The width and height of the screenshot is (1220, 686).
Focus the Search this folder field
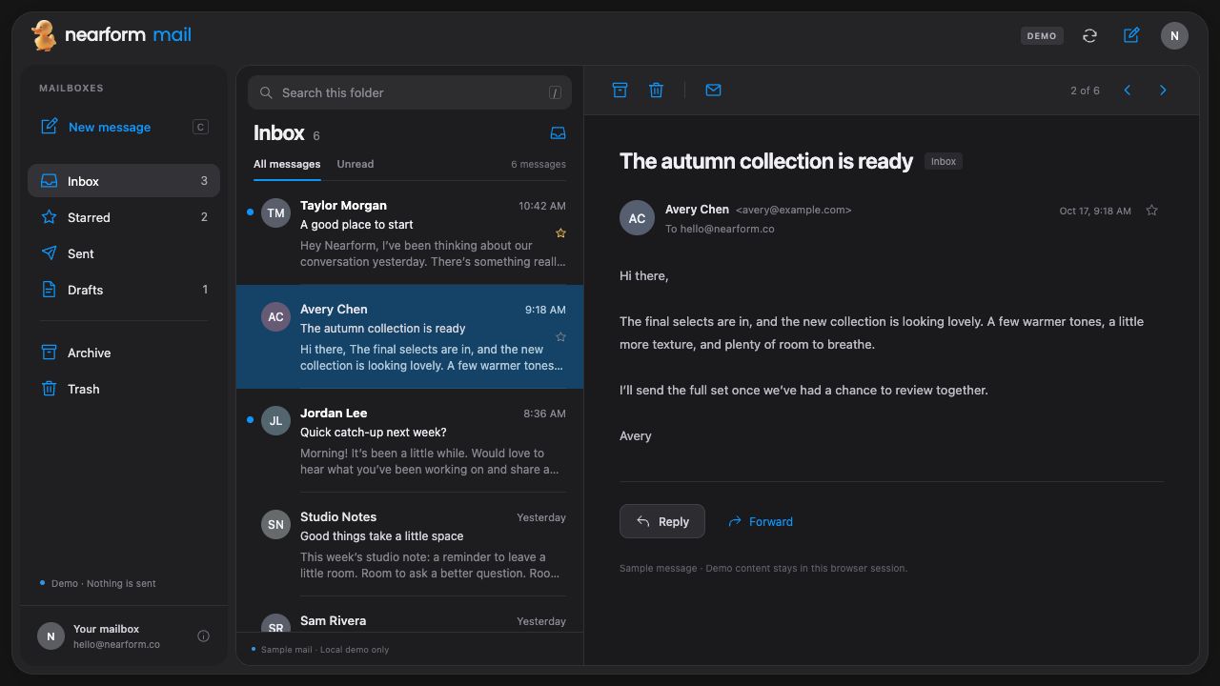(410, 92)
